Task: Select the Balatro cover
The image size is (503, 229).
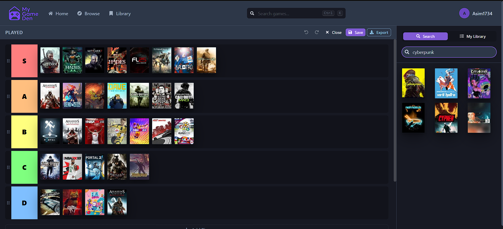Action: click(x=184, y=60)
